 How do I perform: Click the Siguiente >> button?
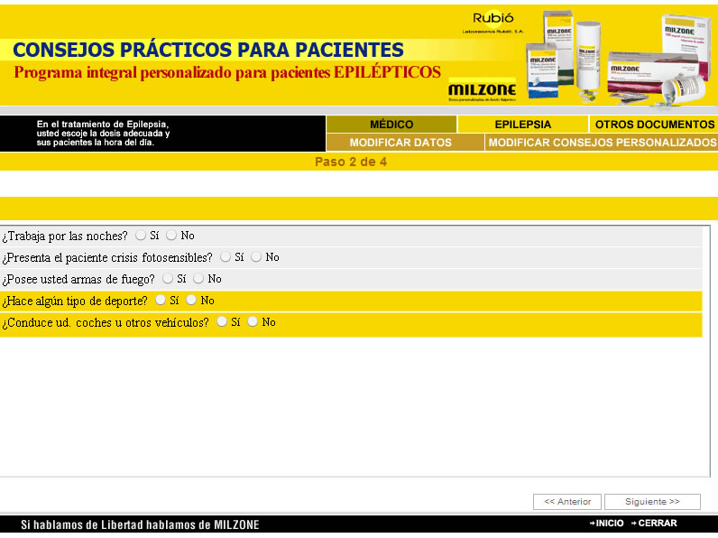coord(652,501)
